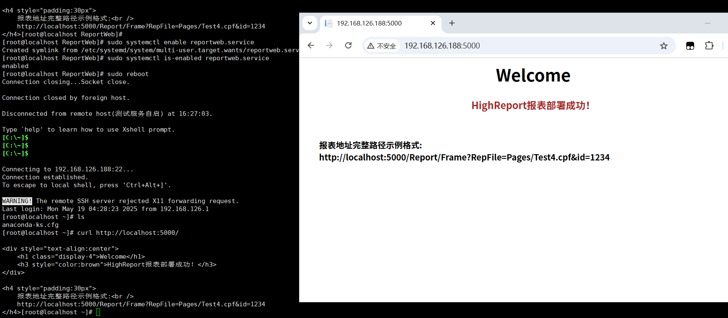Screen dimensions: 728x318
Task: Click the 'sudo reboot' command line in the terminal
Action: point(75,74)
